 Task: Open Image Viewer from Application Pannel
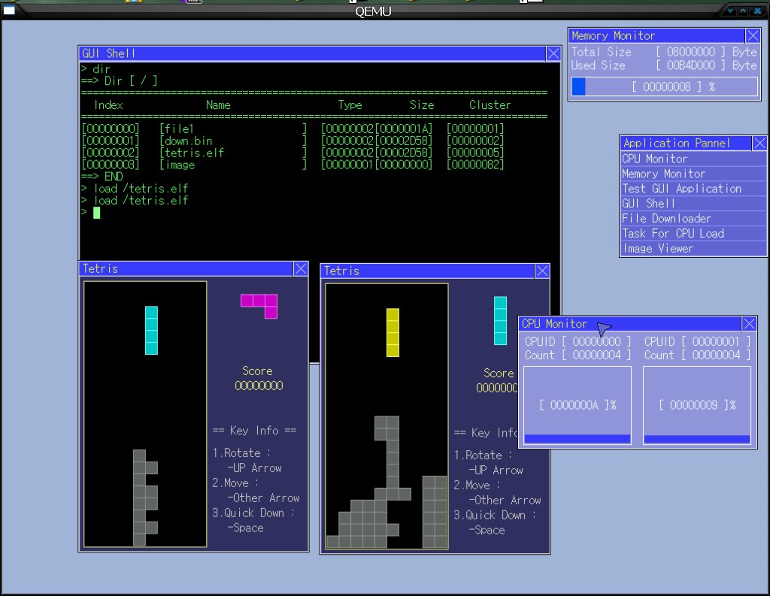693,249
